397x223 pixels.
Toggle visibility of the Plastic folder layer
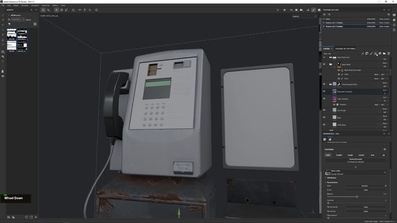point(324,84)
